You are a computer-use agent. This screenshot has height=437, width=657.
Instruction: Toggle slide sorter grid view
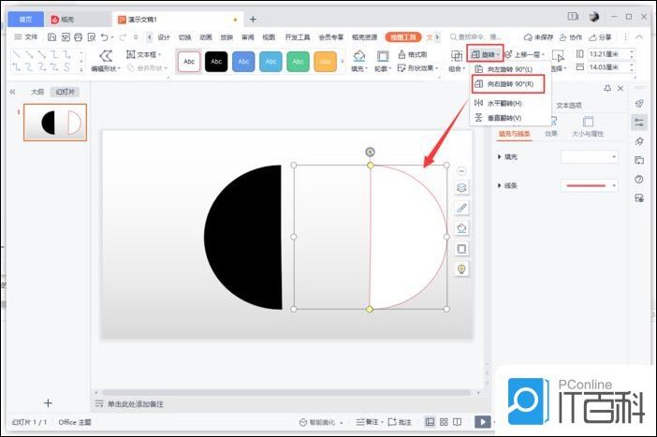(444, 422)
